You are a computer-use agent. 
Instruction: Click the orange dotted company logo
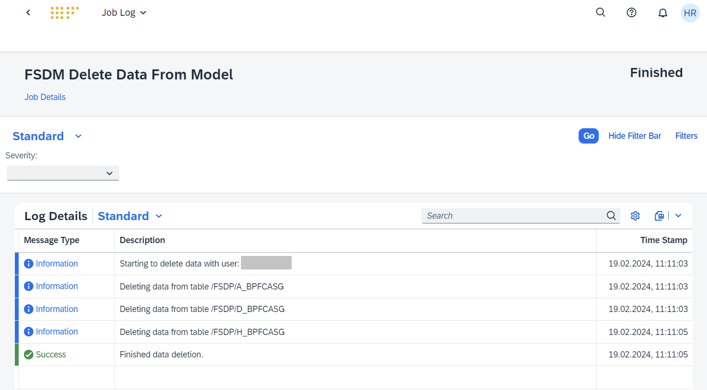(x=65, y=13)
